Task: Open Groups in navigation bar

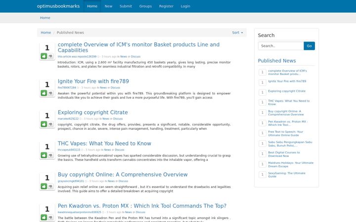Action: 145,6
